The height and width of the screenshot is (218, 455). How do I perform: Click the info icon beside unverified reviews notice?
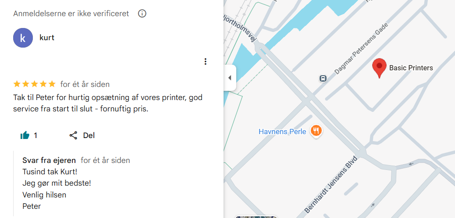142,14
